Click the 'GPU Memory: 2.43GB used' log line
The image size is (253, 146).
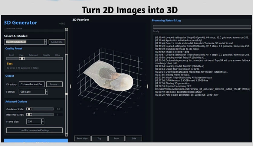coord(181,81)
